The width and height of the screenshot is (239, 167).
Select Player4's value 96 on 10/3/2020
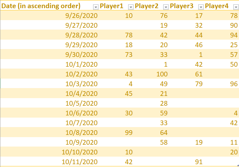coord(234,84)
